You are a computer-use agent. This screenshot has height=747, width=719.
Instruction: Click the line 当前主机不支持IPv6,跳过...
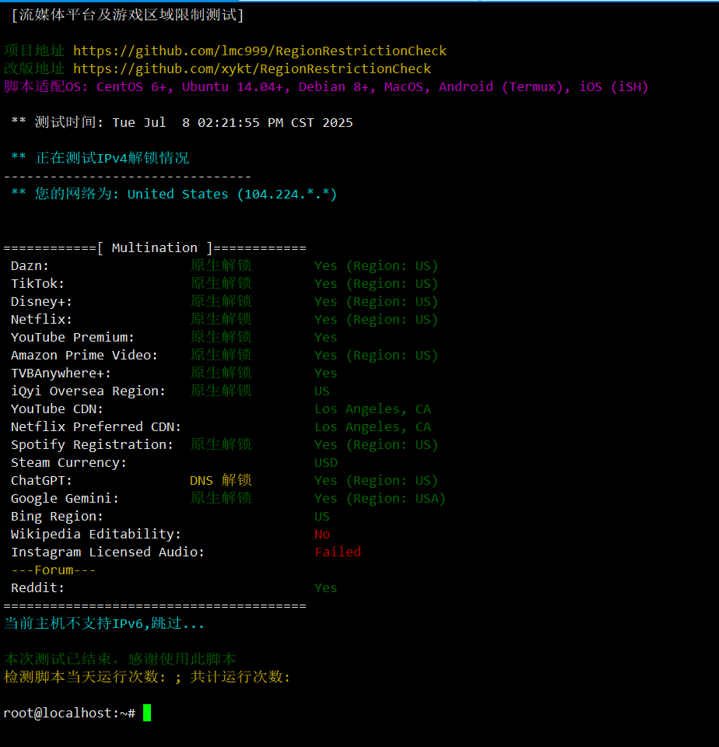104,623
